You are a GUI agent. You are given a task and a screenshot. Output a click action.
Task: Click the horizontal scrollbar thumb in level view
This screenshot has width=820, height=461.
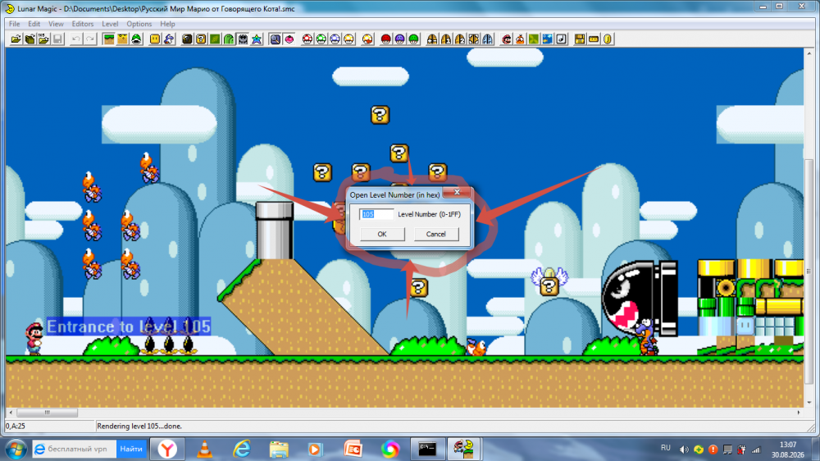click(x=47, y=413)
